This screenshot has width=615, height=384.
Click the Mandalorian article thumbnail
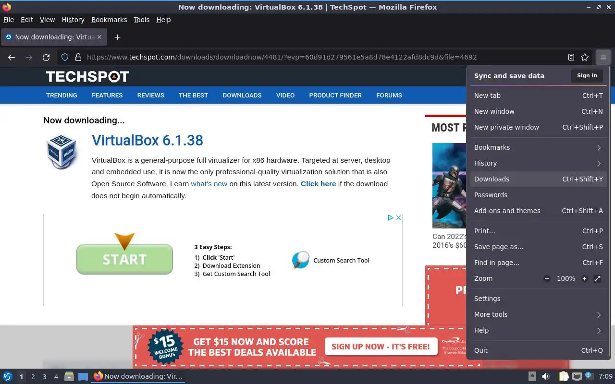pyautogui.click(x=449, y=185)
